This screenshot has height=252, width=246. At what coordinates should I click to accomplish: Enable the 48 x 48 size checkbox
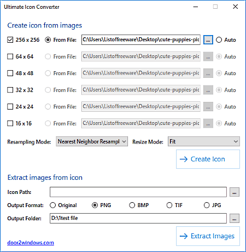tap(10, 73)
